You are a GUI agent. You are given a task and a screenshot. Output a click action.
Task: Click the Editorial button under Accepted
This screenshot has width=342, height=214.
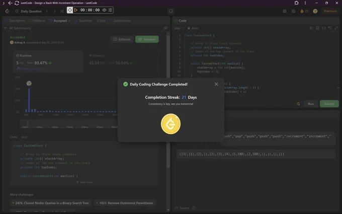[x=122, y=39]
